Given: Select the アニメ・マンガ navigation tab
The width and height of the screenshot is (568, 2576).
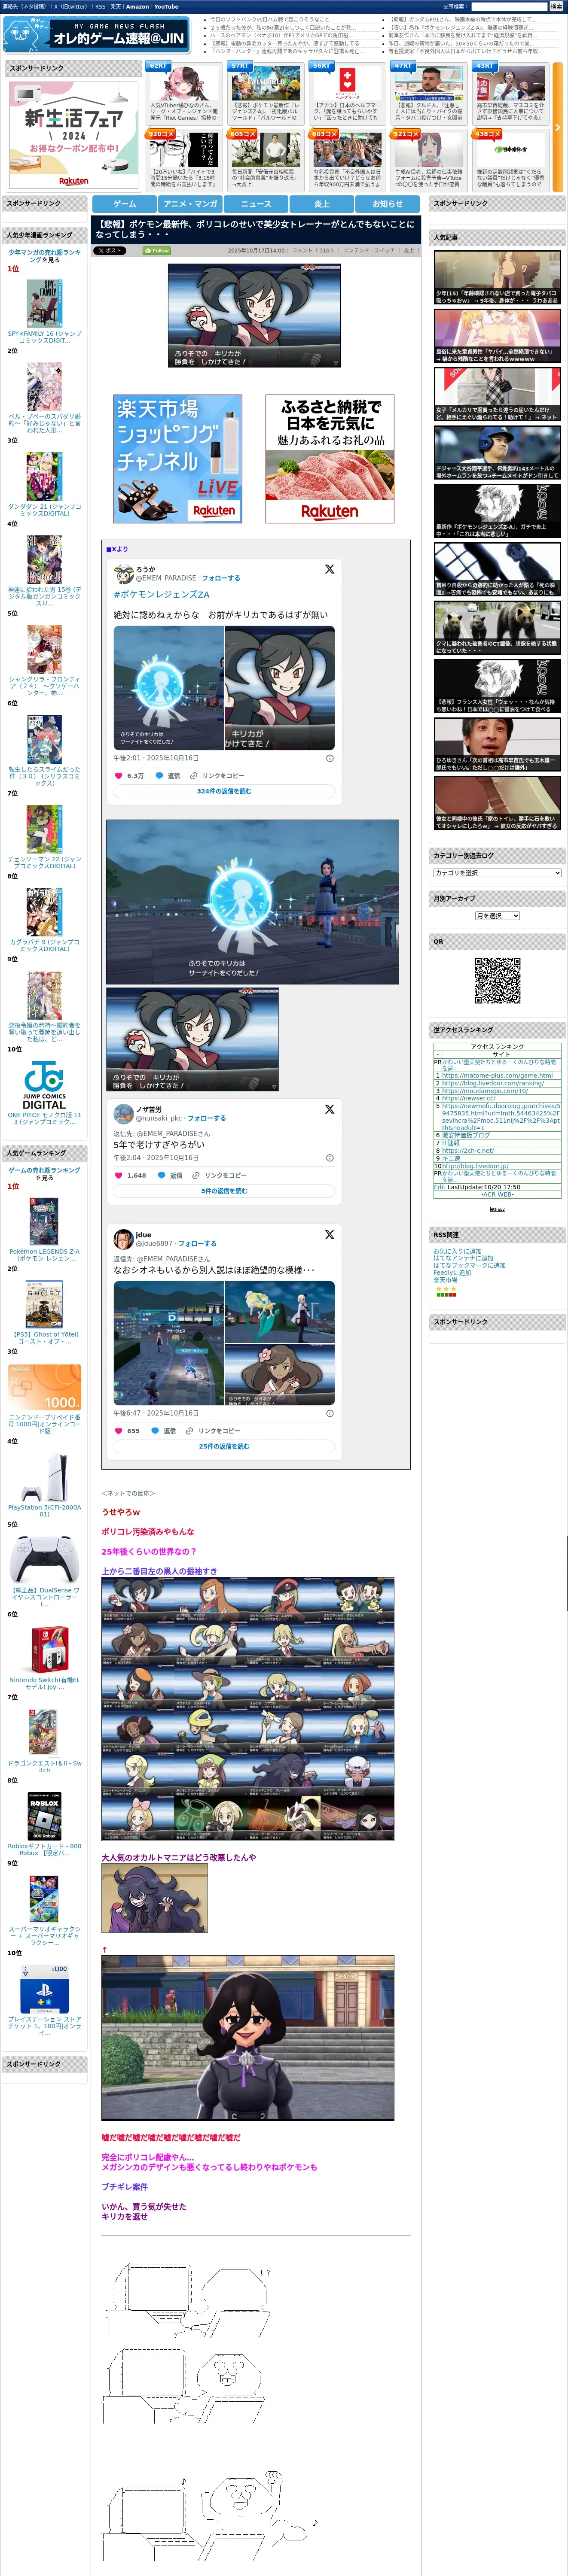Looking at the screenshot, I should [190, 204].
